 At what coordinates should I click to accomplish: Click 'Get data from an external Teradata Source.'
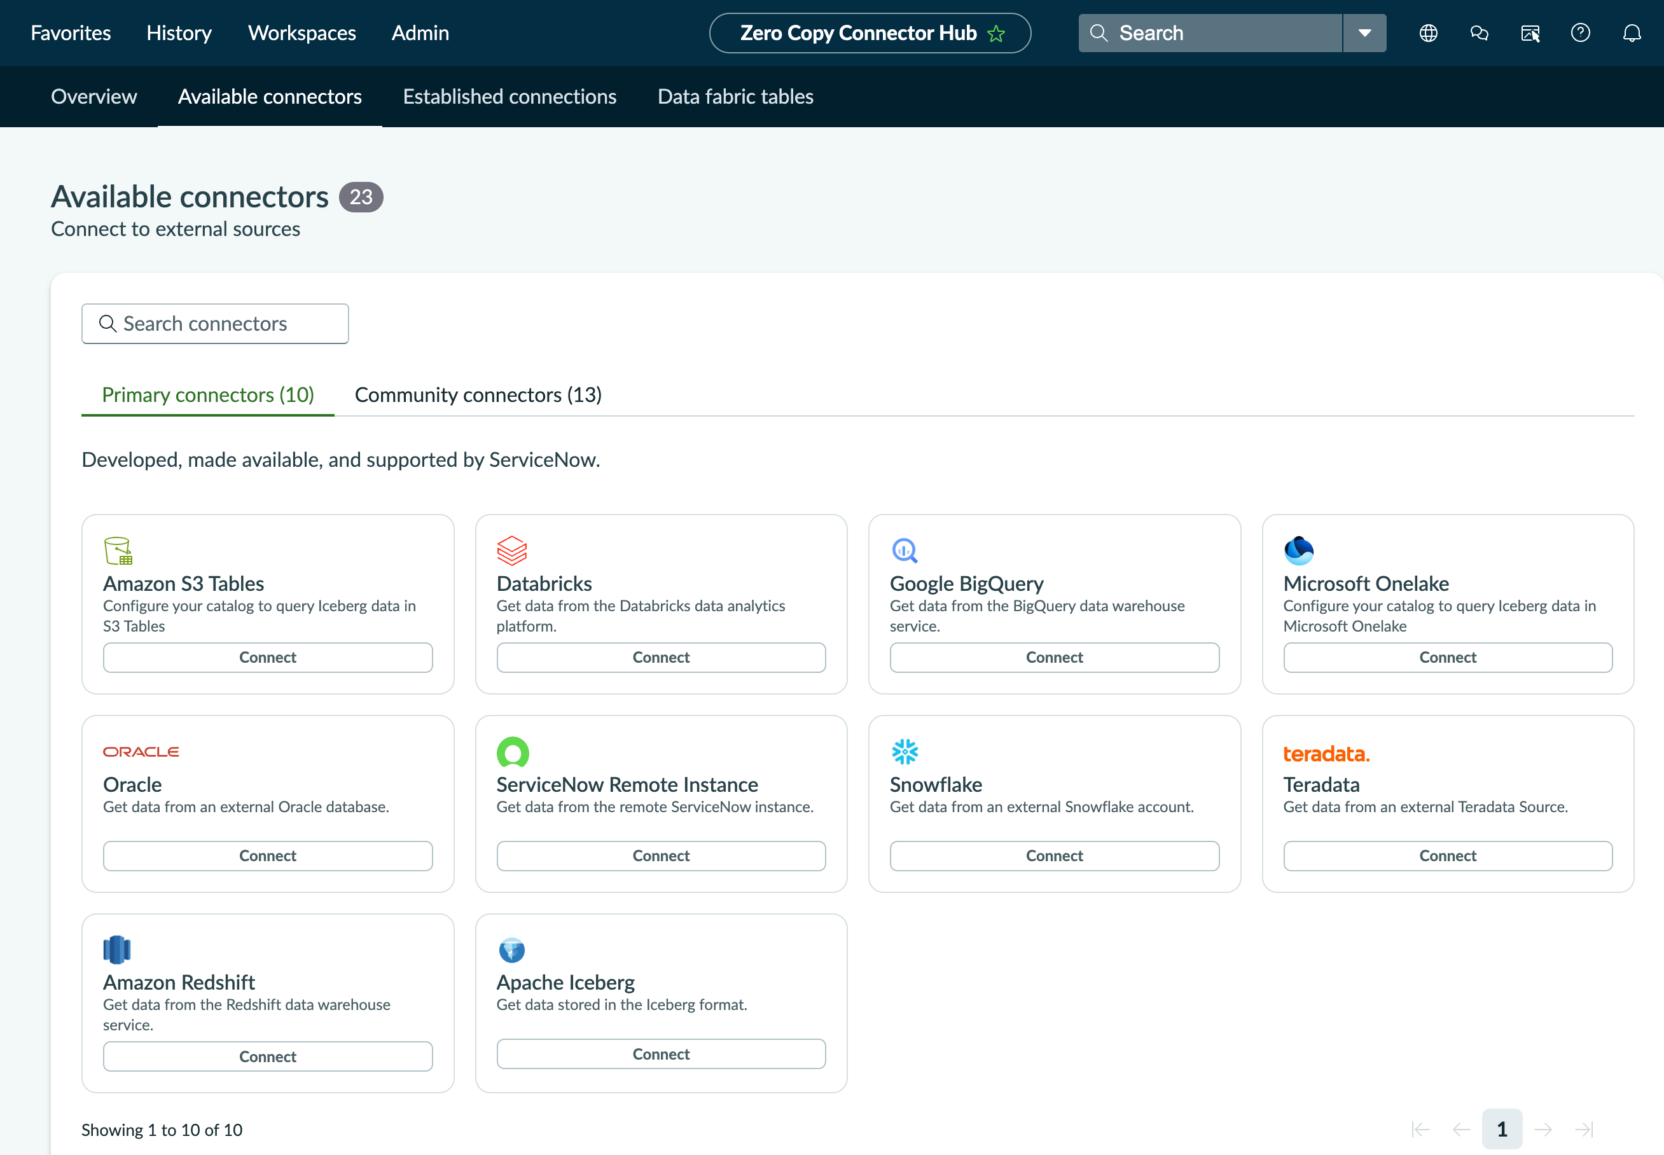[1425, 807]
